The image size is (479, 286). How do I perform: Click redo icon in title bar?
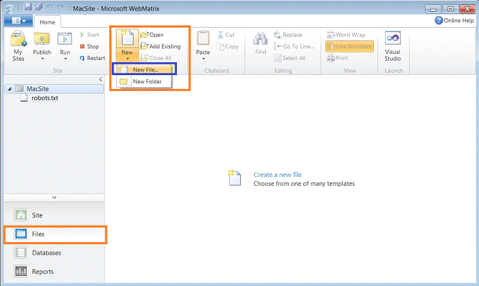[60, 7]
